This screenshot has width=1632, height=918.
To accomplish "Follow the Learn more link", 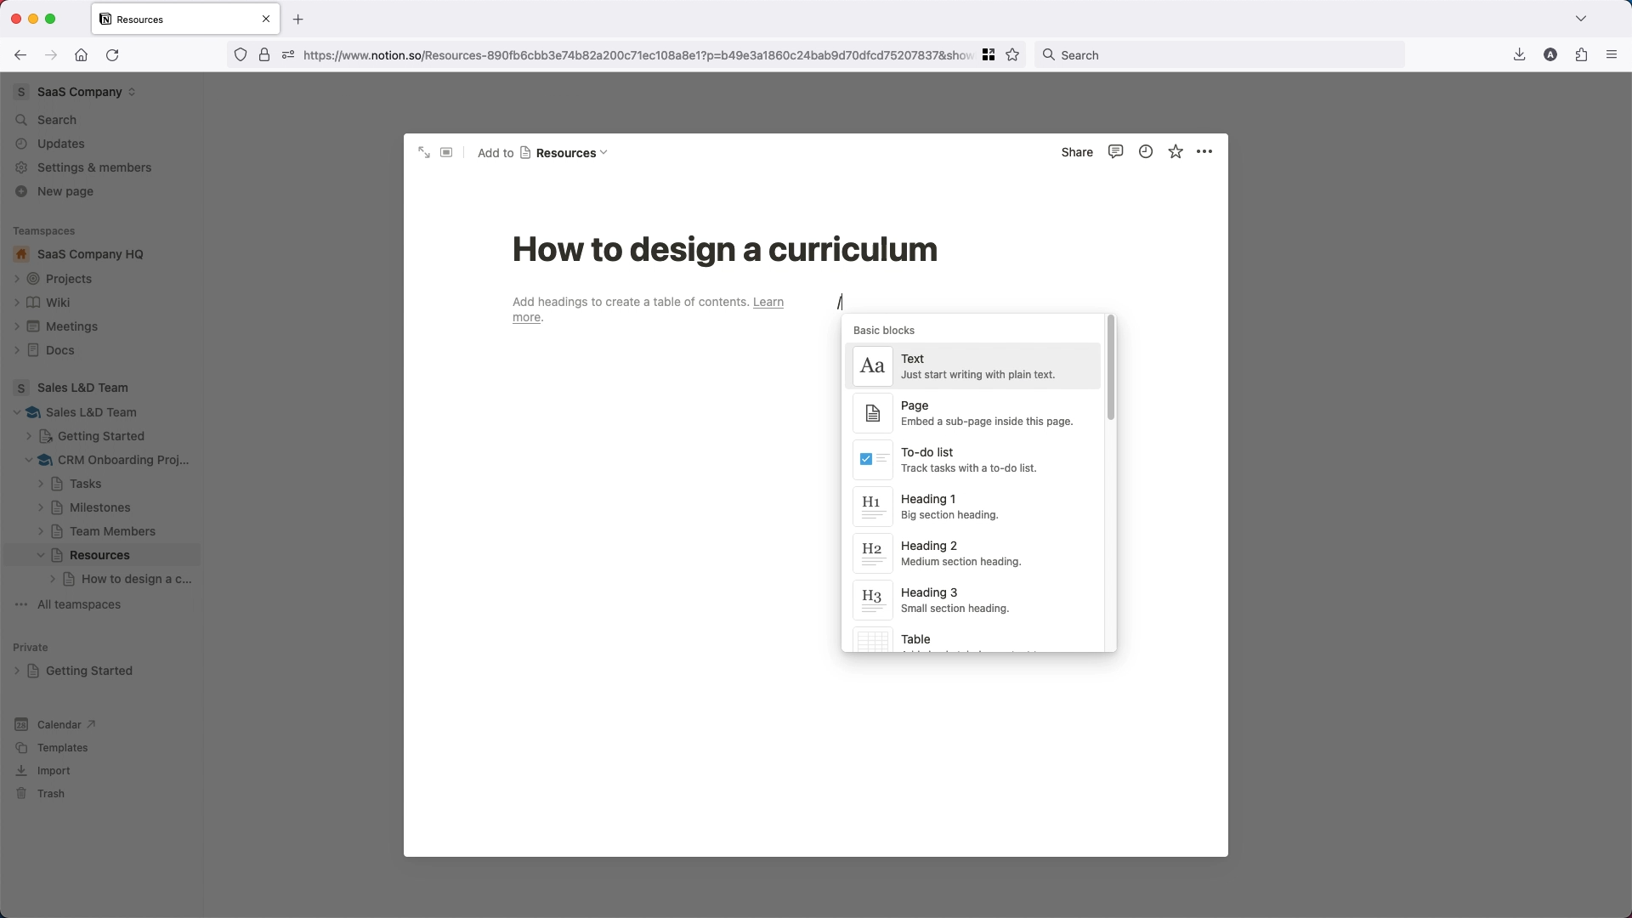I will click(x=768, y=303).
